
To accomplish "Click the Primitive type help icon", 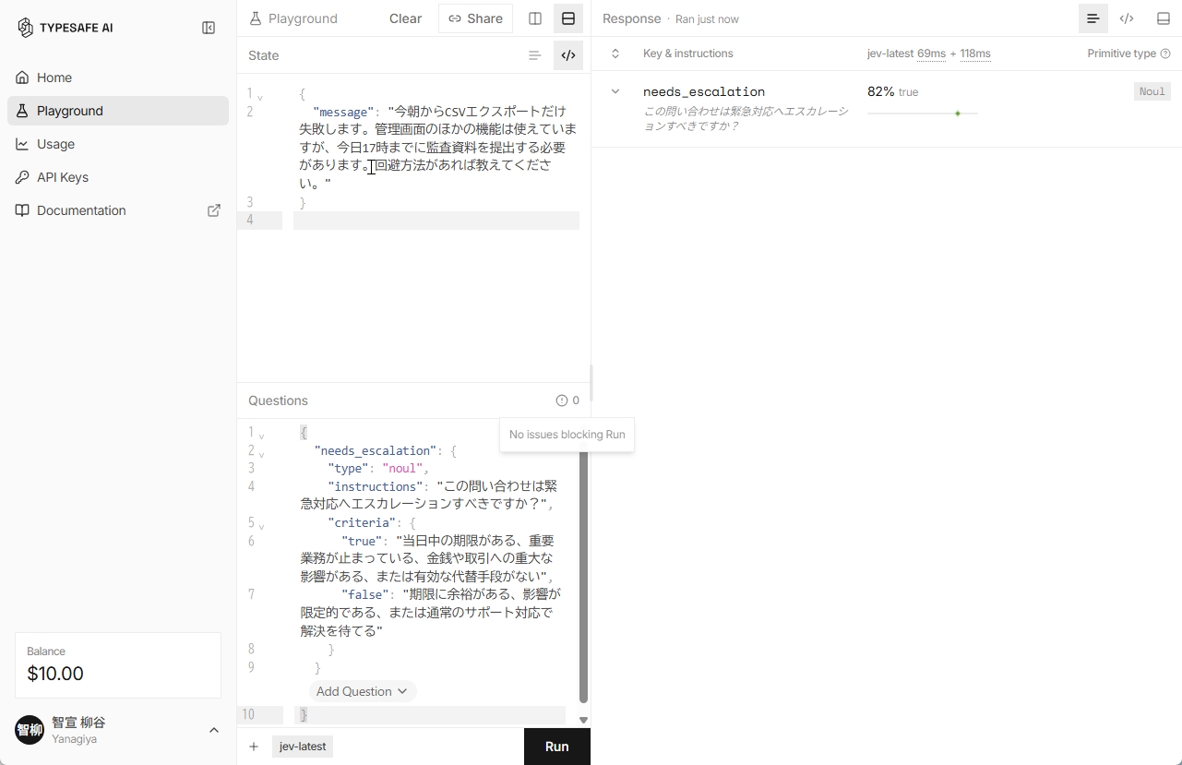I will point(1165,54).
